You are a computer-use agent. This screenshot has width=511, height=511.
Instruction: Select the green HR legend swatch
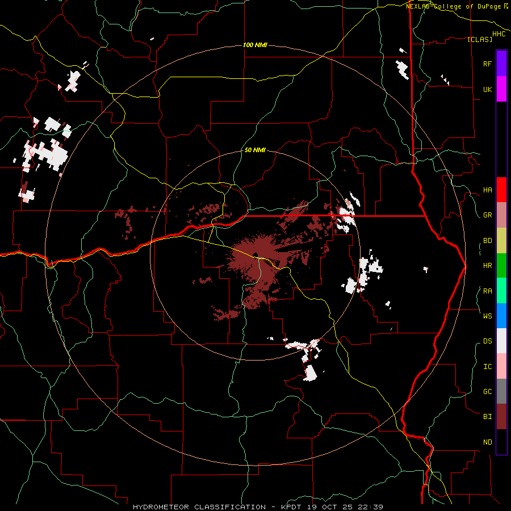(501, 265)
